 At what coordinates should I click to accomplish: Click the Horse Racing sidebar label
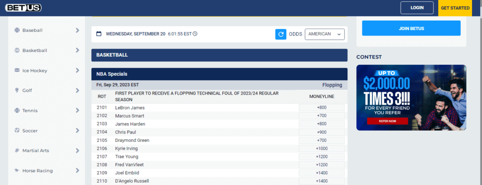pos(38,170)
